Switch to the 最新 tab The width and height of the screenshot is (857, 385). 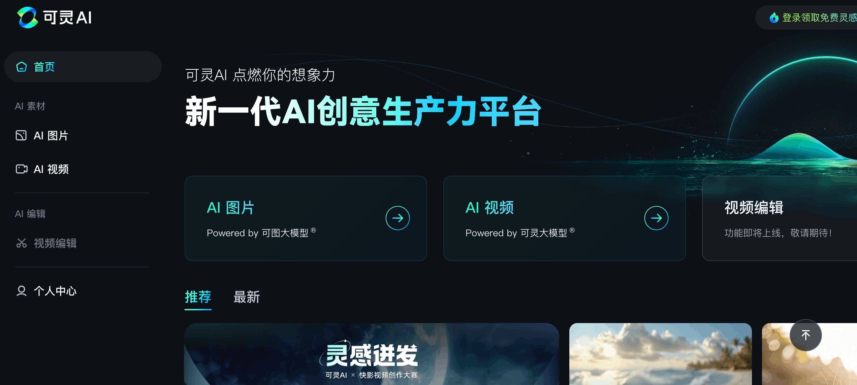click(x=247, y=297)
